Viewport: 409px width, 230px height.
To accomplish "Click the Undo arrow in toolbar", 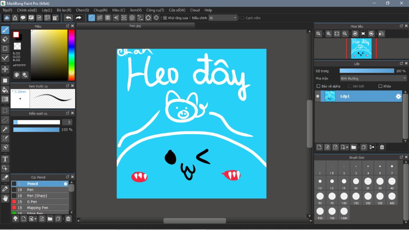I will tap(68, 18).
